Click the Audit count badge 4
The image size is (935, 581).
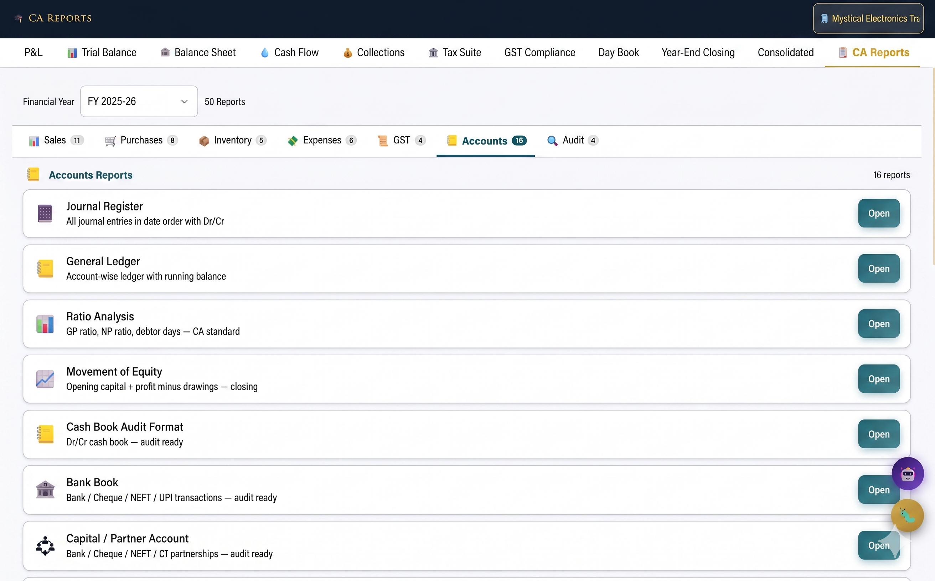593,141
